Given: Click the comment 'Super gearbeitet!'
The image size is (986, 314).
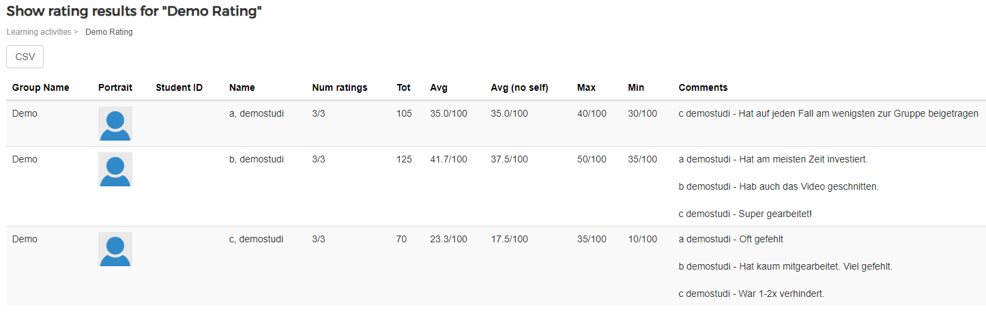Looking at the screenshot, I should click(x=776, y=214).
